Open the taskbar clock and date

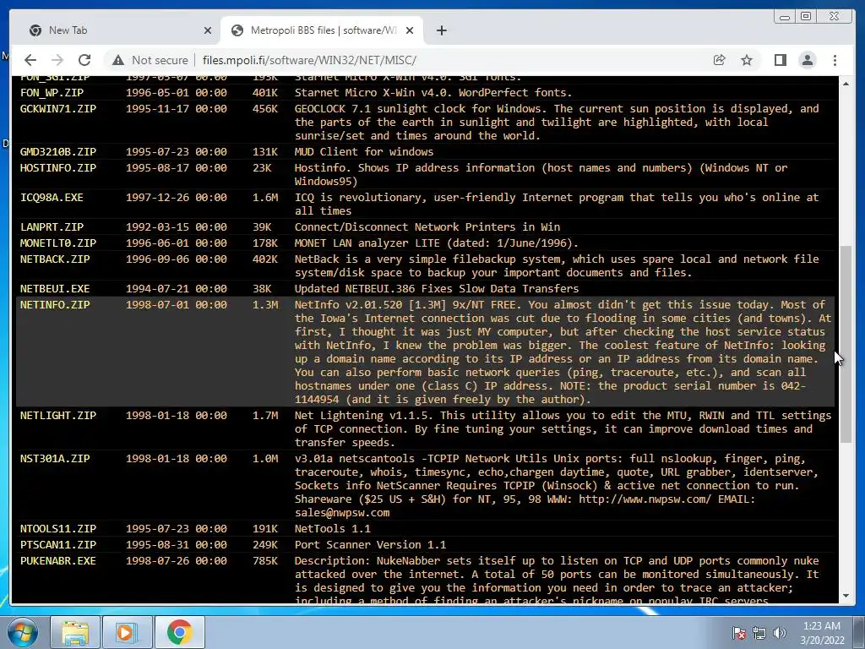pyautogui.click(x=822, y=633)
